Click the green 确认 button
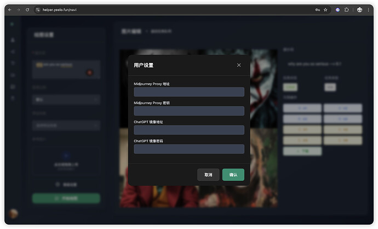 (233, 175)
